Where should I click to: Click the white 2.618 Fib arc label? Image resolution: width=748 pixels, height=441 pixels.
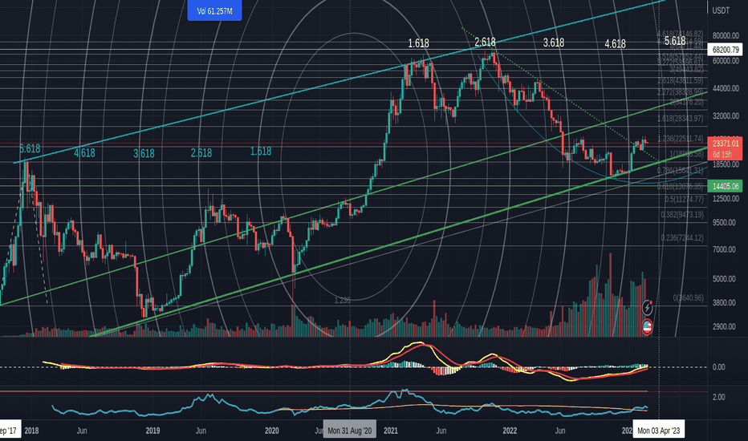tap(485, 42)
